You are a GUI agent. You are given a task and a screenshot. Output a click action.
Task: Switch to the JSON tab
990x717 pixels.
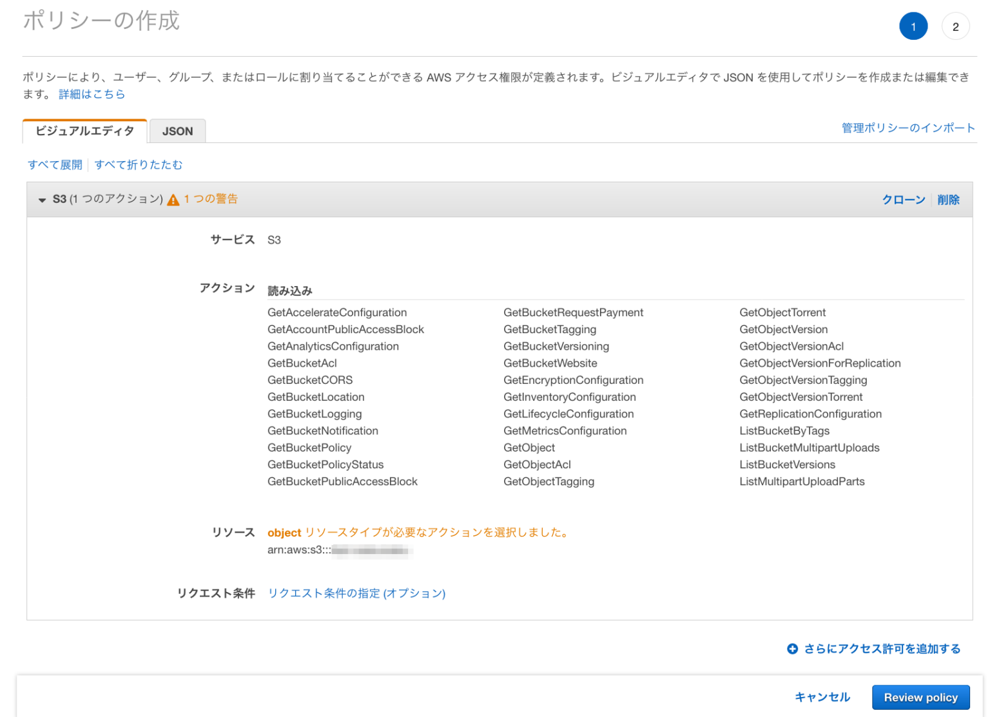[177, 131]
